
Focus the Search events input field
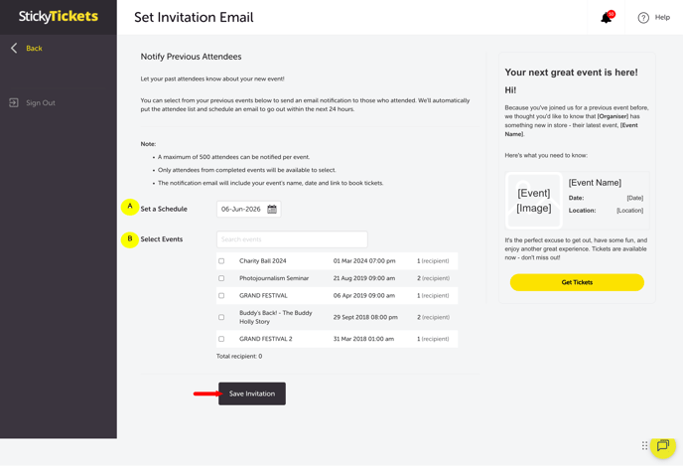tap(292, 239)
